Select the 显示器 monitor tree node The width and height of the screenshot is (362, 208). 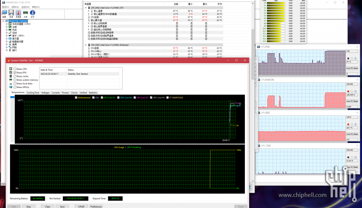point(15,39)
